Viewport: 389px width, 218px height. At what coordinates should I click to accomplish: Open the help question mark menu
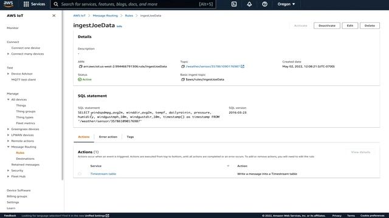point(265,4)
